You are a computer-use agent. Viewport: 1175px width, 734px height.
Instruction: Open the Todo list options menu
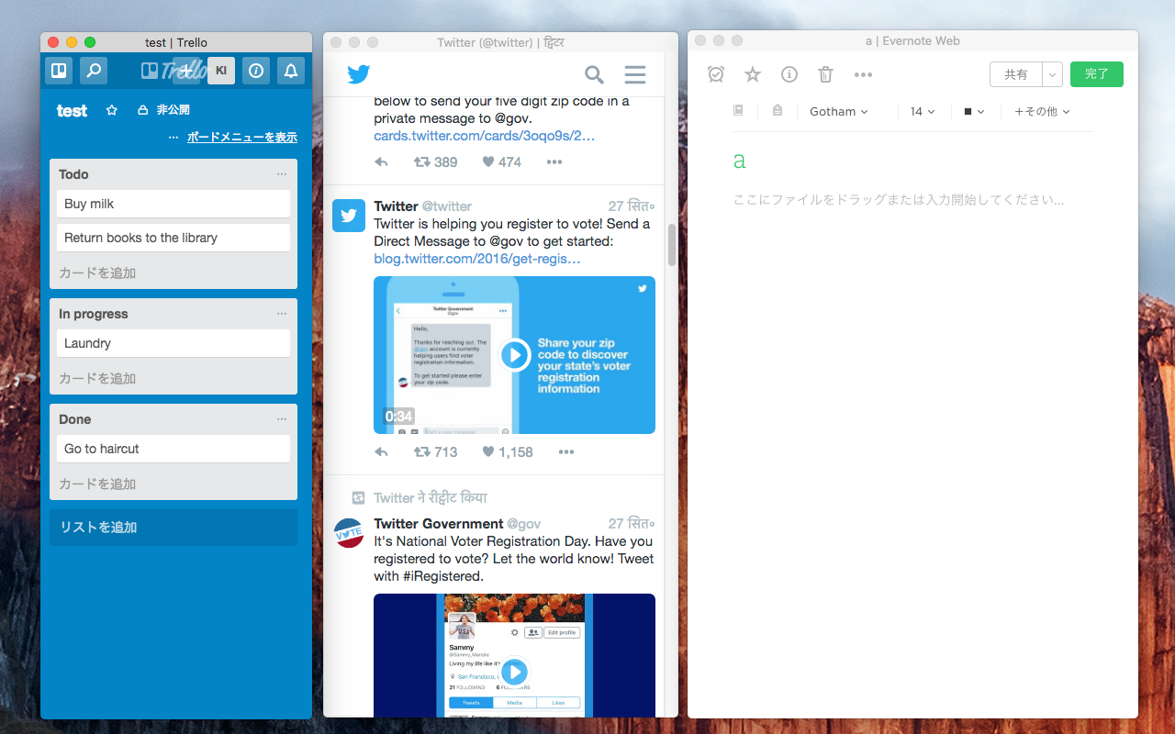pos(282,174)
